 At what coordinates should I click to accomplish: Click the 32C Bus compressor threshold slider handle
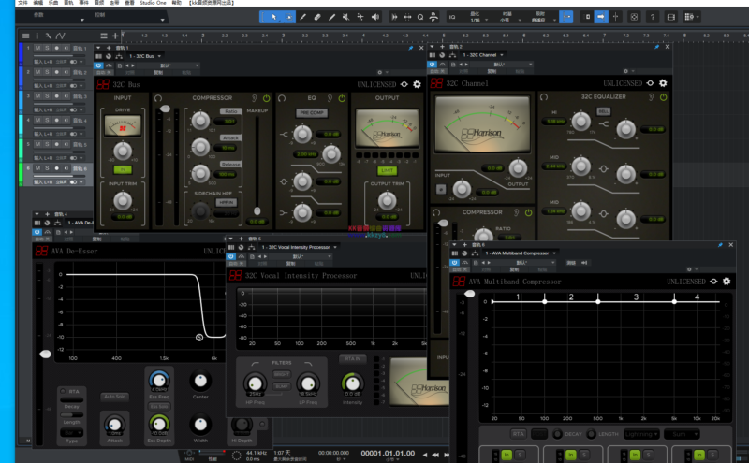coord(165,109)
